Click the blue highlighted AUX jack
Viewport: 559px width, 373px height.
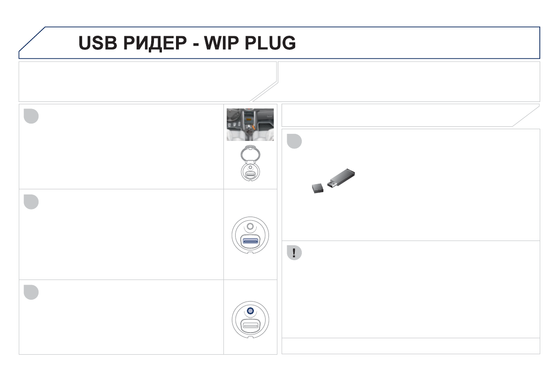point(250,311)
